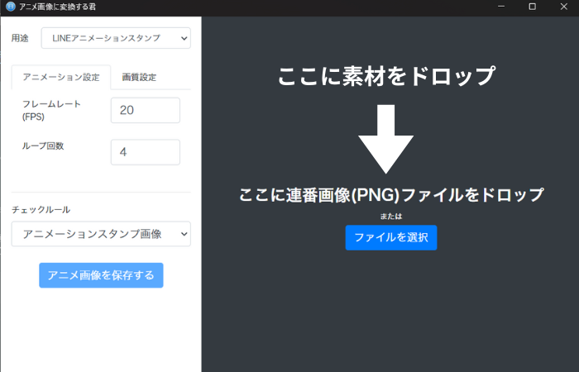Open the 用途 dropdown showing LINEアニメーションスタンプ
Image resolution: width=579 pixels, height=372 pixels.
point(116,38)
